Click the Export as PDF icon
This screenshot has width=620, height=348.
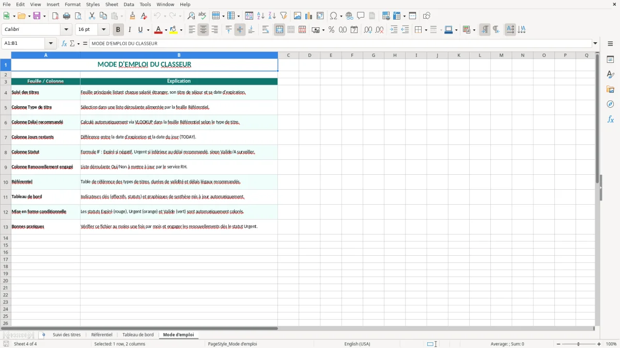coord(55,16)
